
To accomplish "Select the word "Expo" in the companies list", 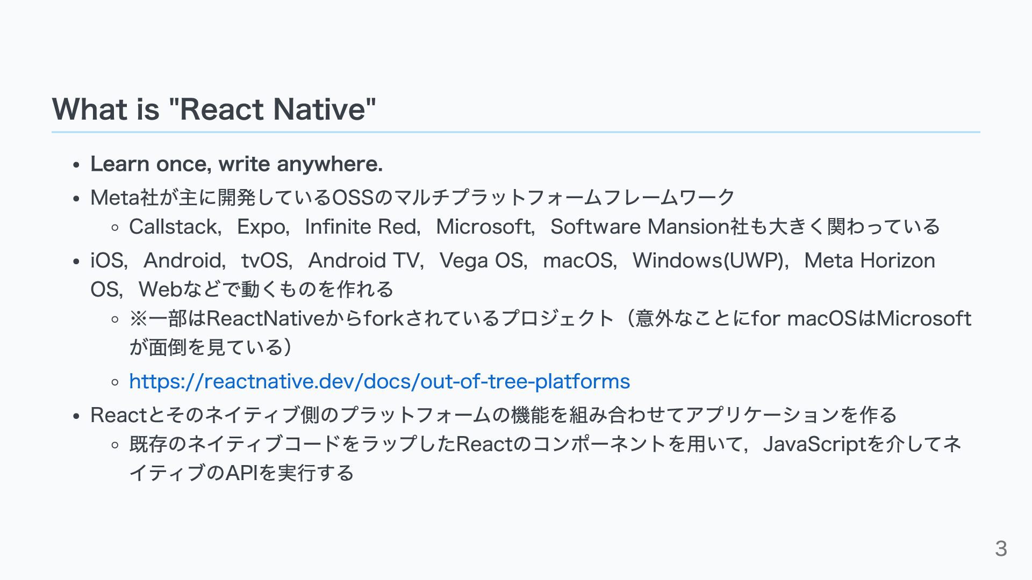I will coord(262,227).
